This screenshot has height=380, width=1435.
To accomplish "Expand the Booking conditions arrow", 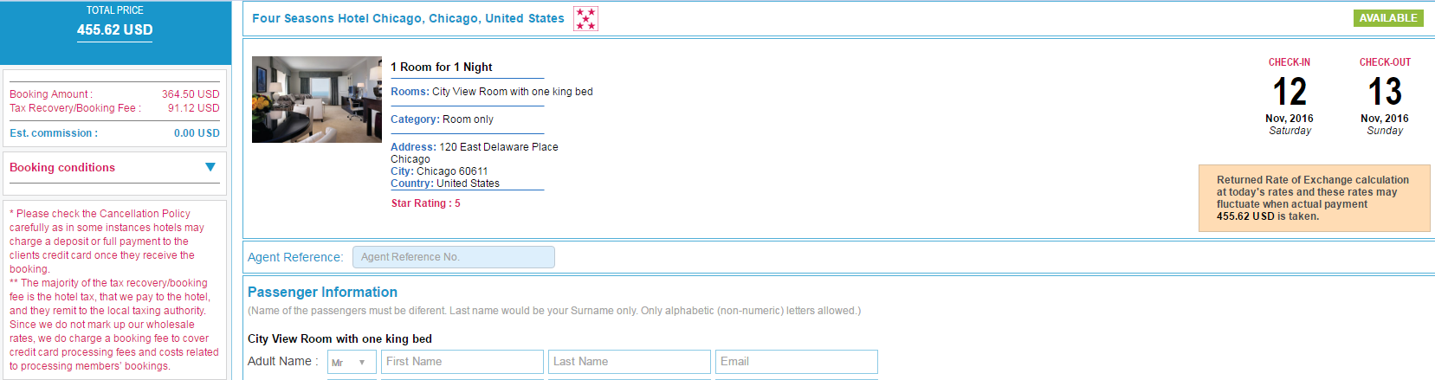I will [x=210, y=167].
